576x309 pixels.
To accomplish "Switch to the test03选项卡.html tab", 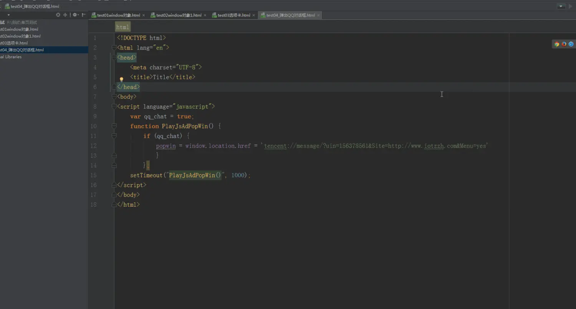I will pos(233,15).
